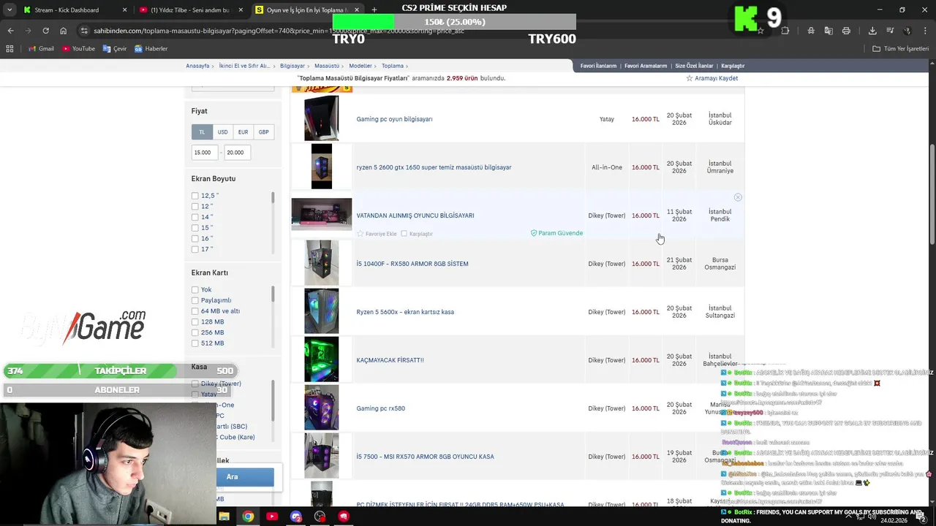This screenshot has height=526, width=936.
Task: Click the star icon beside Aramayı Kaydet
Action: [x=689, y=78]
